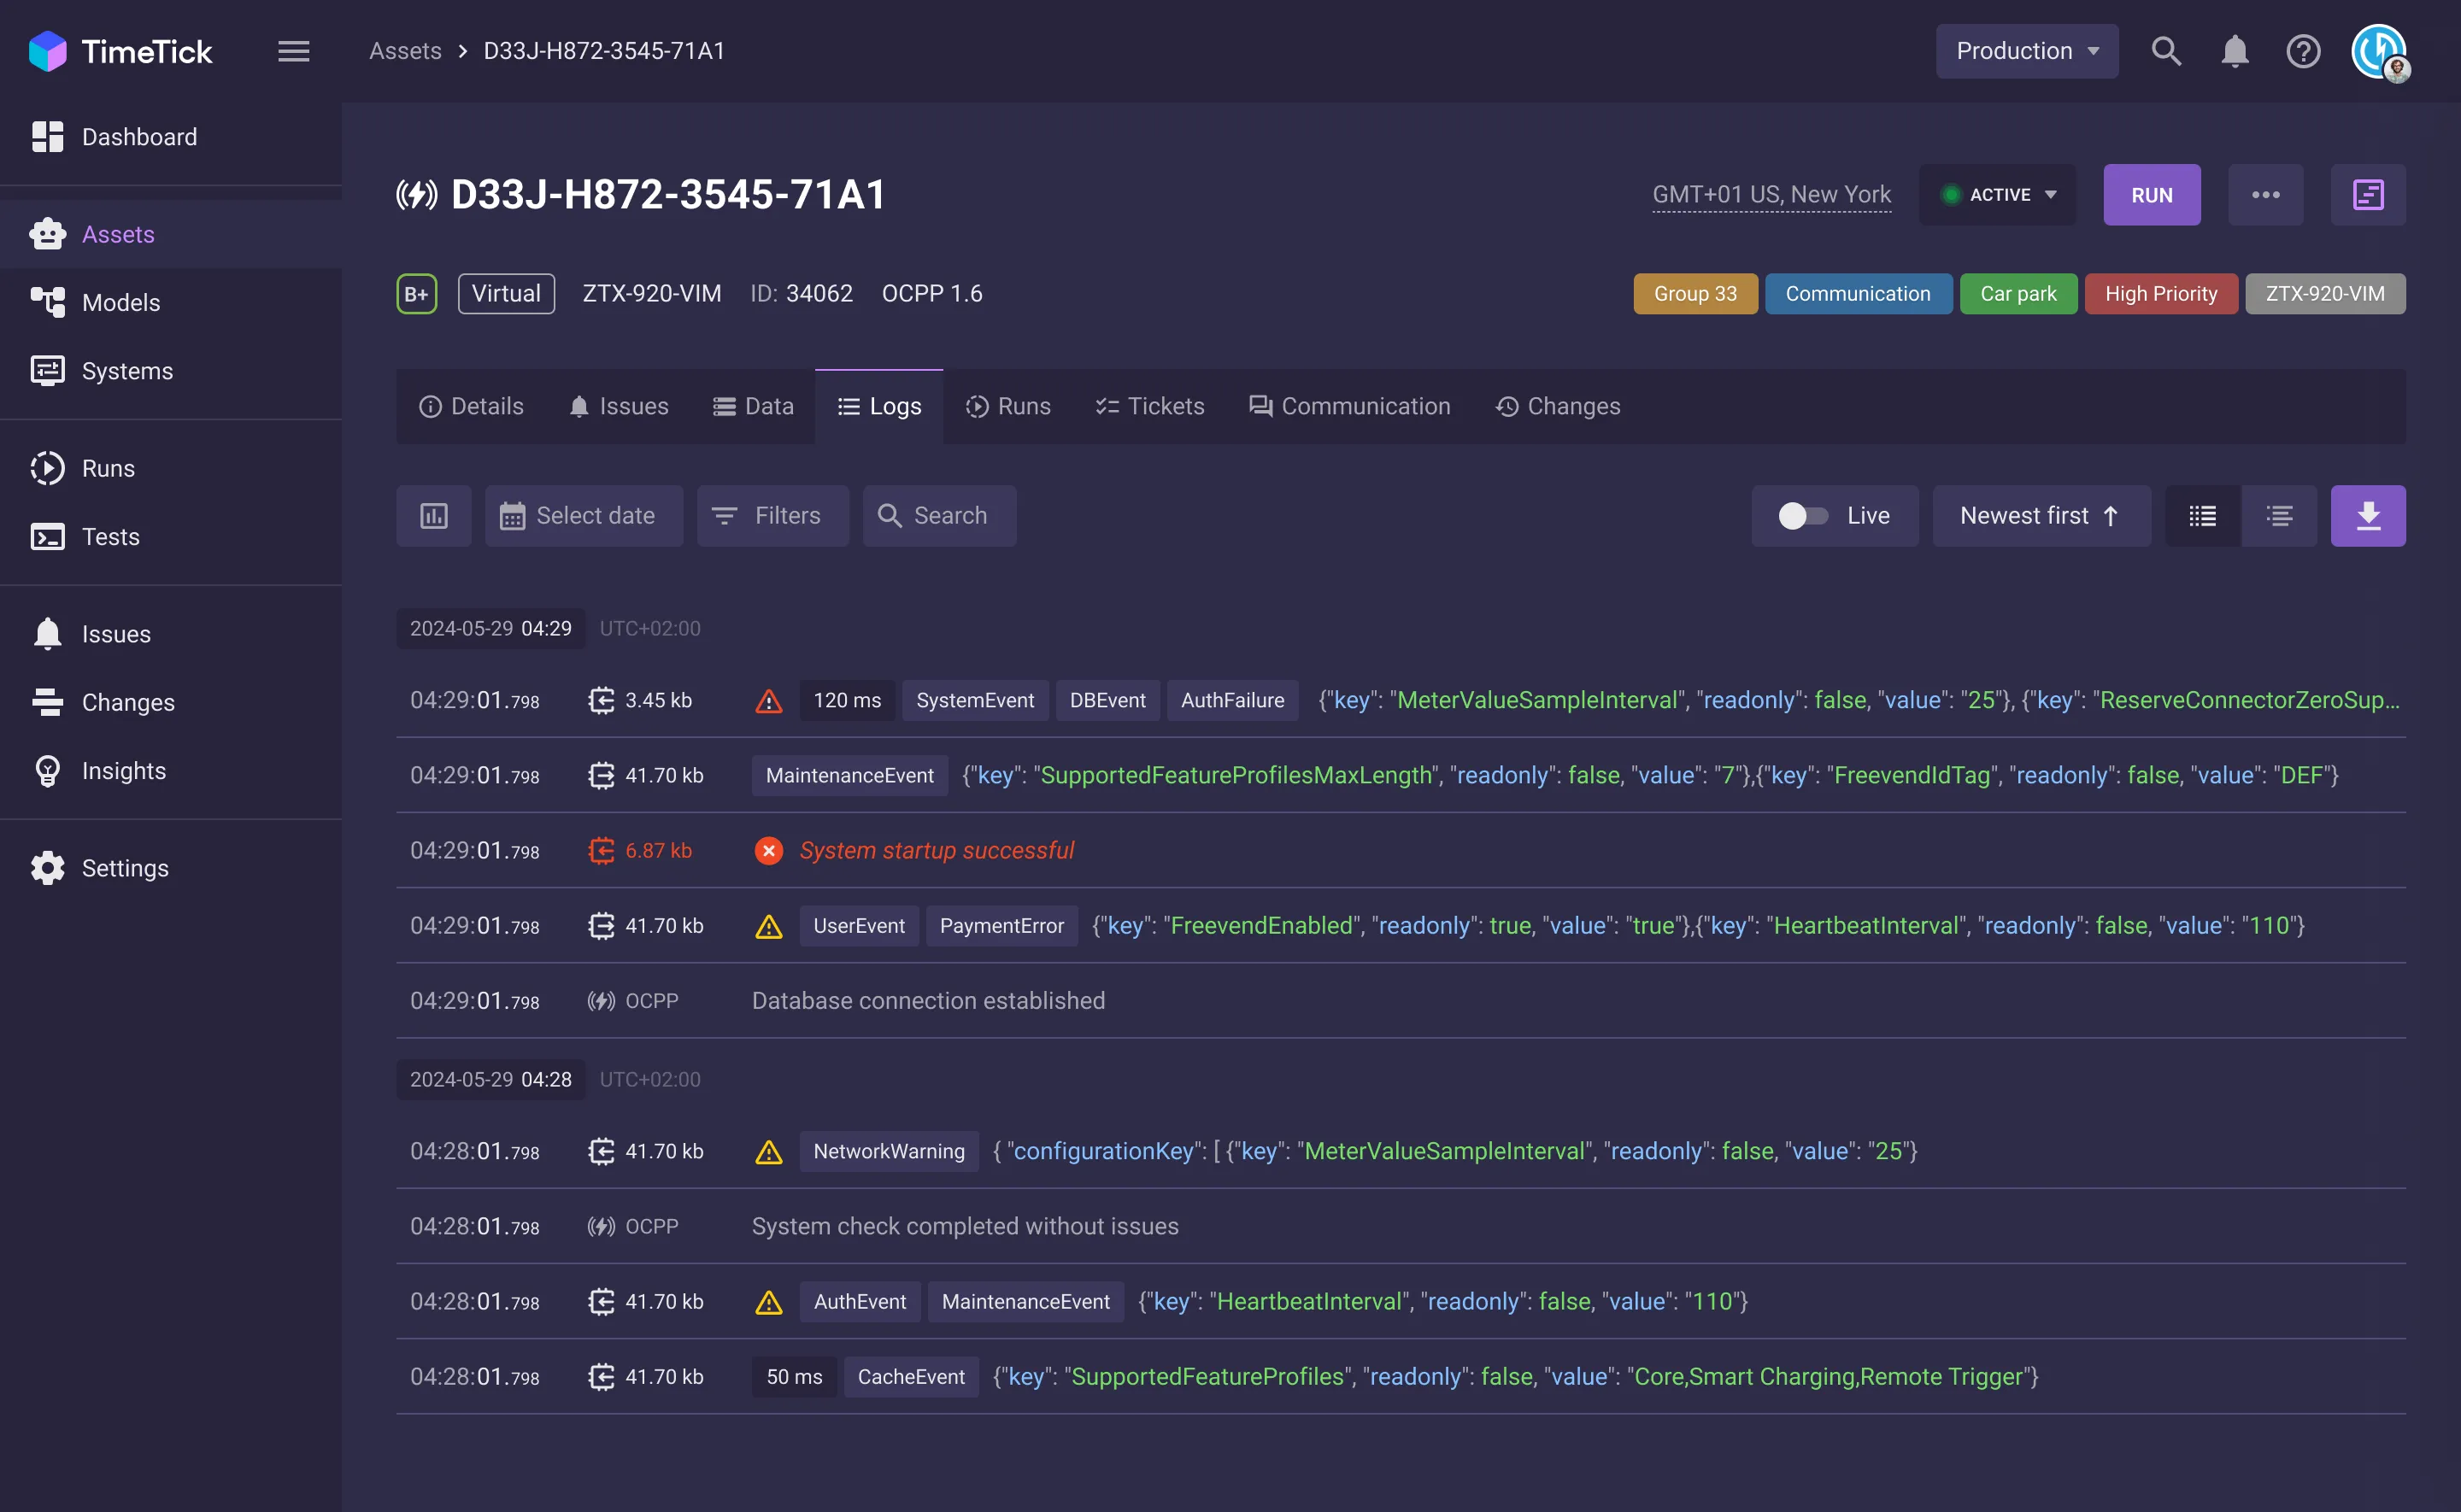Click red warning triangle on SystemEvent row
2461x1512 pixels.
coord(768,701)
